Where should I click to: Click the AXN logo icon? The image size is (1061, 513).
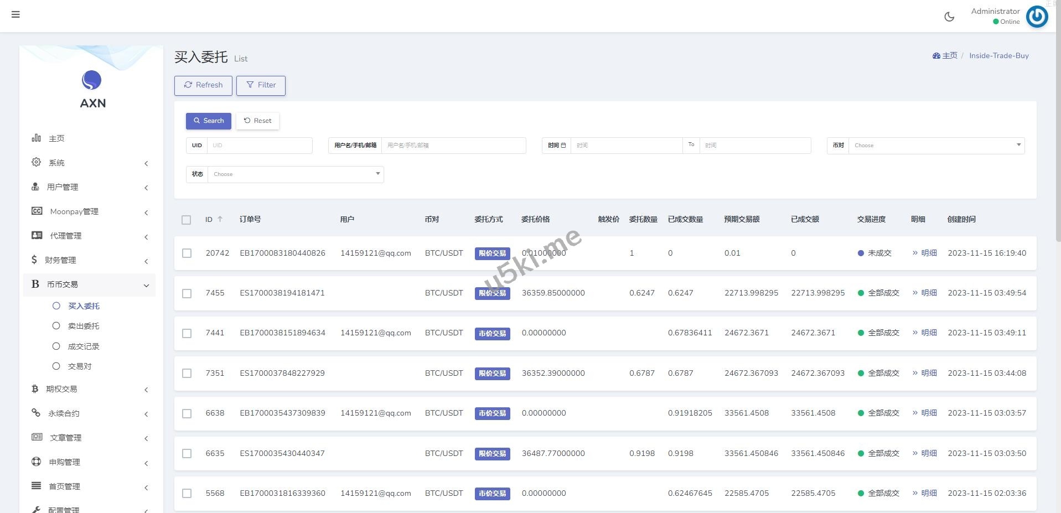tap(92, 80)
